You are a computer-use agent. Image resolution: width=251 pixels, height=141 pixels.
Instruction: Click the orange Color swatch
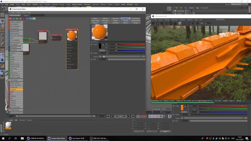coord(182,107)
